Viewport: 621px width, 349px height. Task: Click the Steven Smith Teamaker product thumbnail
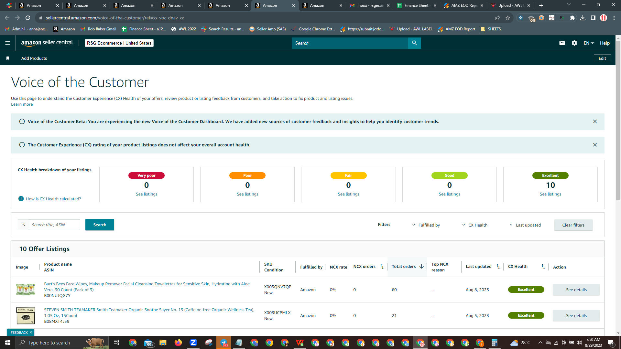coord(26,315)
